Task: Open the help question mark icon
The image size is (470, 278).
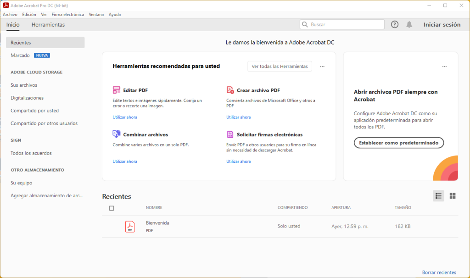Action: click(394, 25)
